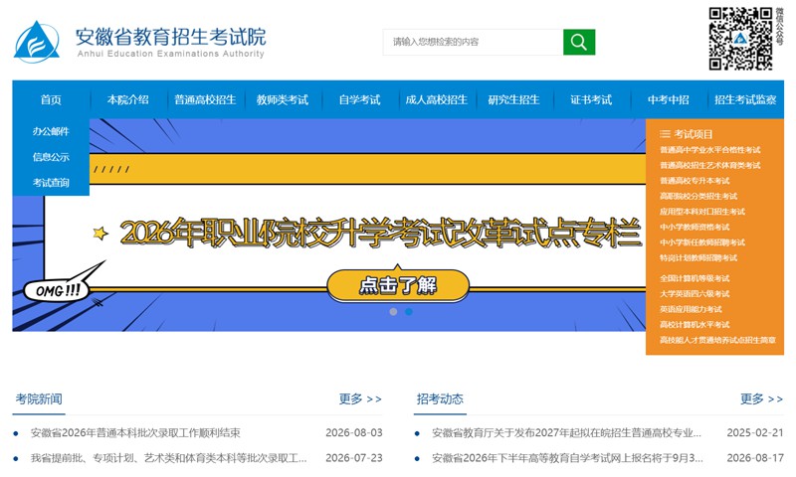796x477 pixels.
Task: Click the 考院新闻 section tab
Action: pos(39,398)
